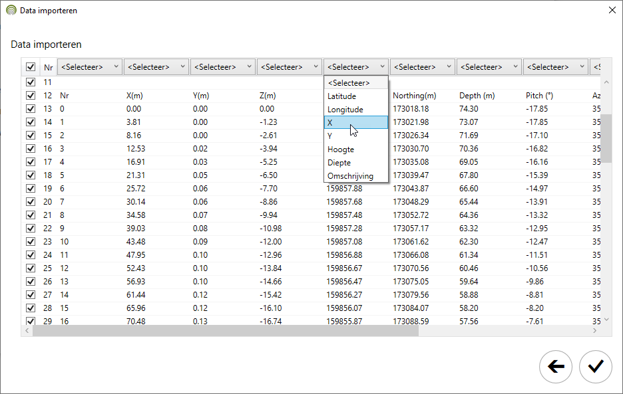Click the Pitch (°) header cell
This screenshot has height=394, width=623.
pos(539,95)
